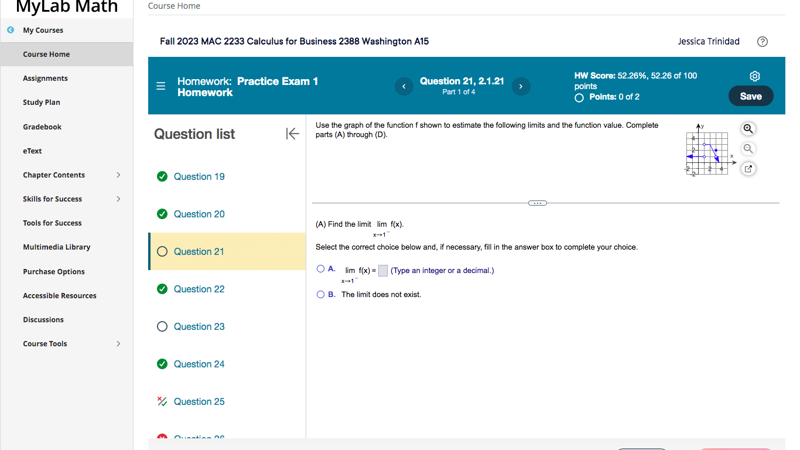
Task: Click Question 24 green checkmark icon
Action: (162, 364)
